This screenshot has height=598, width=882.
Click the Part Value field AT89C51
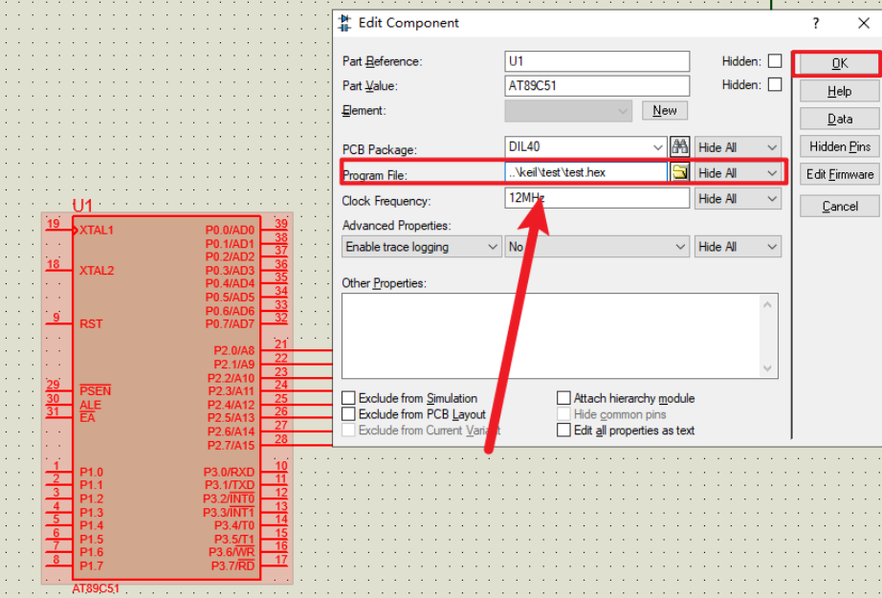pos(597,85)
